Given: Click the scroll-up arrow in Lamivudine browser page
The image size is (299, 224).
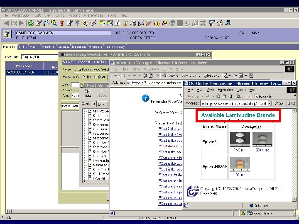Looking at the screenshot, I should pos(294,110).
